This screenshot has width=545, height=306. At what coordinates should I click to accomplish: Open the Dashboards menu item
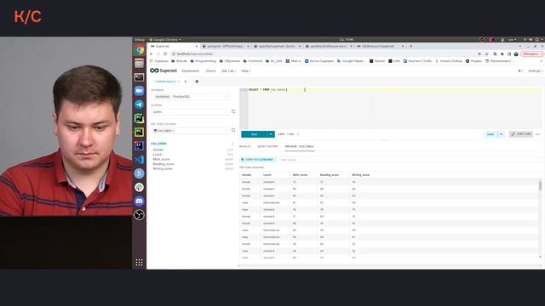(x=191, y=71)
